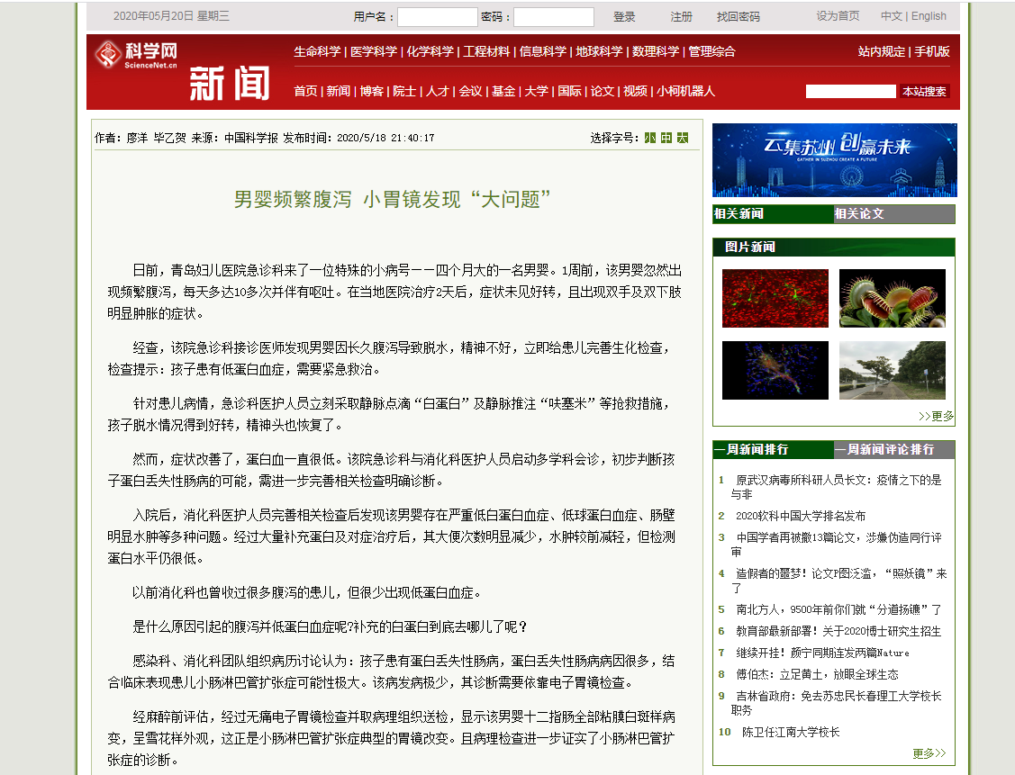Select the large font size icon
The height and width of the screenshot is (775, 1015).
tap(683, 138)
